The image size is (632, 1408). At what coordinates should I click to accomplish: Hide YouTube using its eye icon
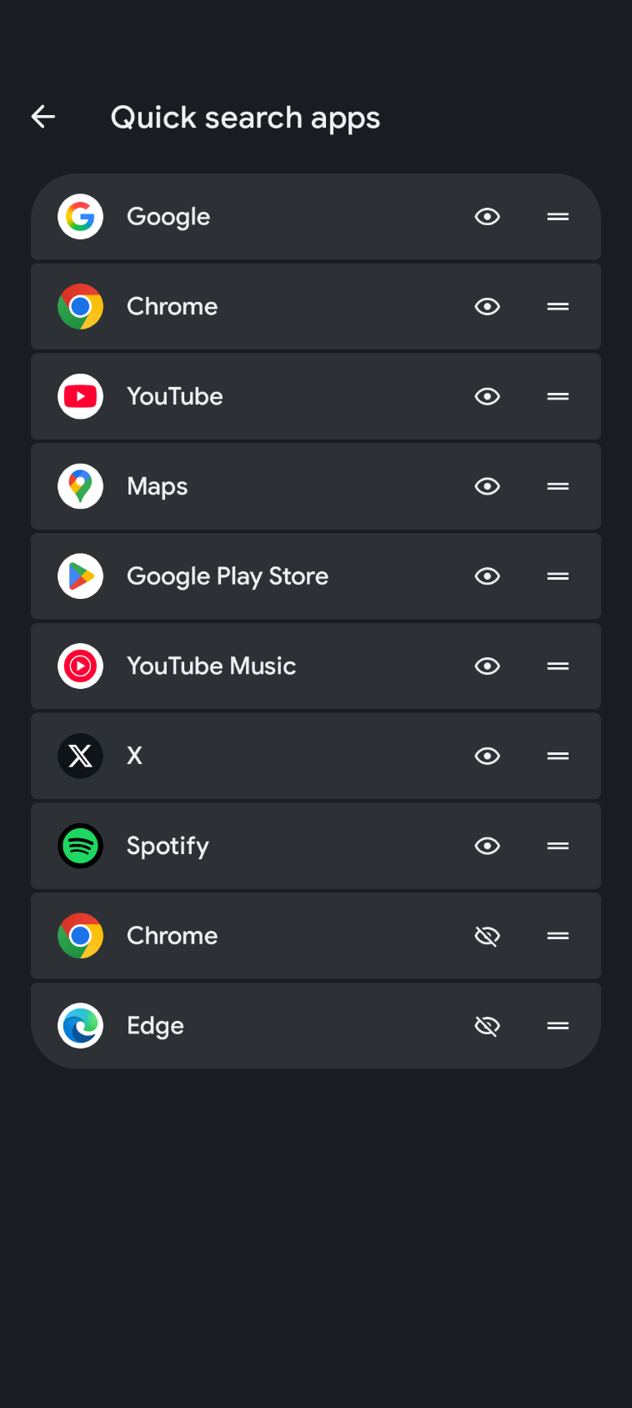[x=487, y=396]
